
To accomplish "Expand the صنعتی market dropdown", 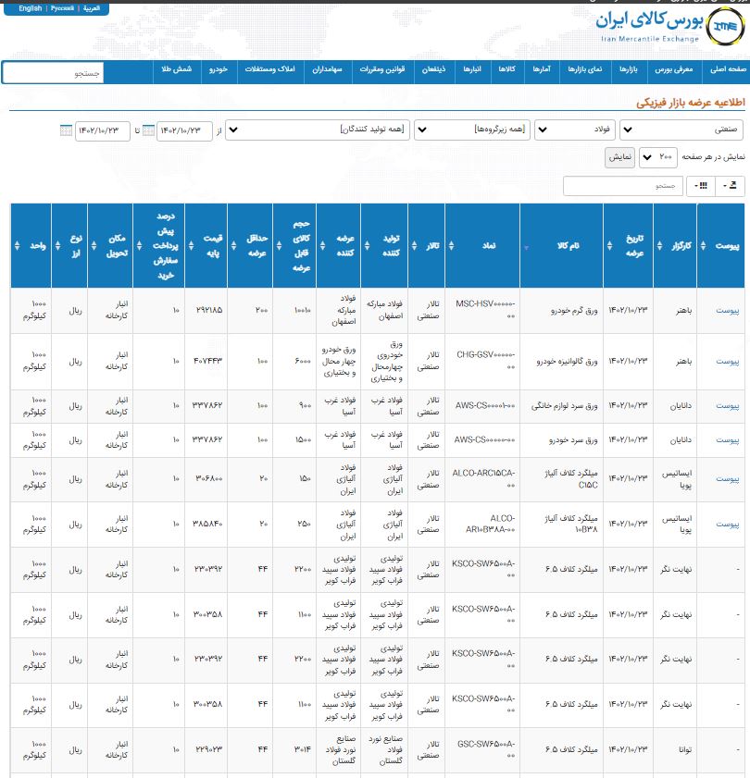I will 681,130.
